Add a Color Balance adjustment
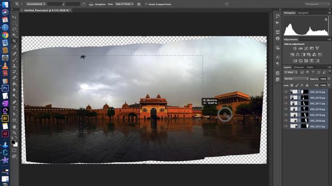Screen dimensions: 332x186 pos(298,55)
